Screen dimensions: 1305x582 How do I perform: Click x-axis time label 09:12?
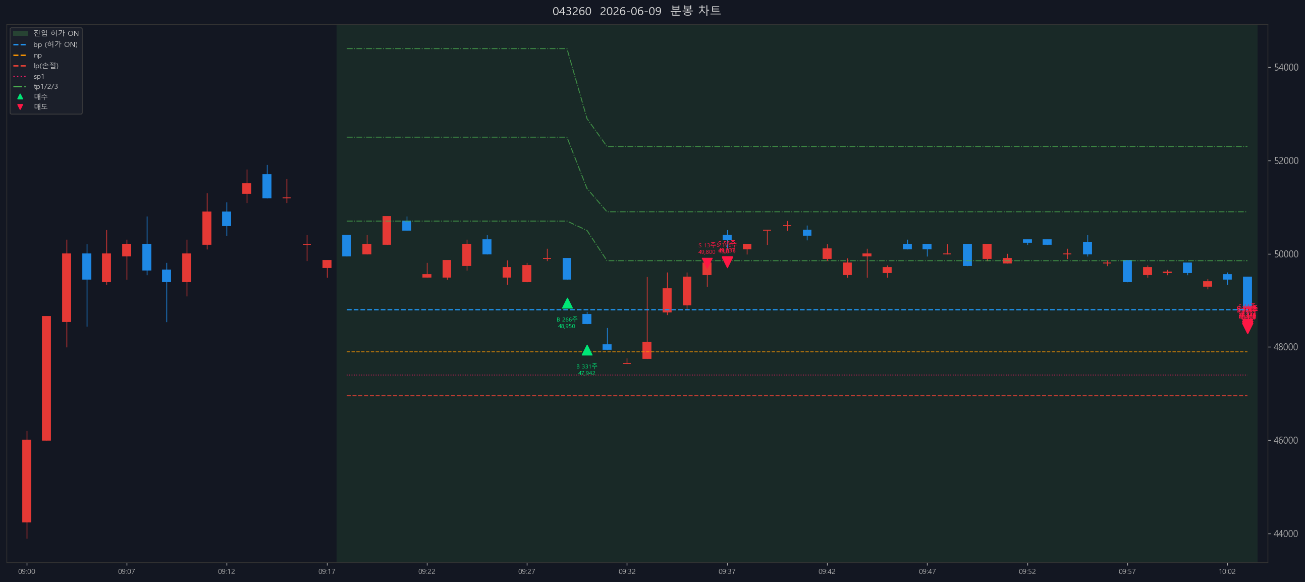click(227, 571)
